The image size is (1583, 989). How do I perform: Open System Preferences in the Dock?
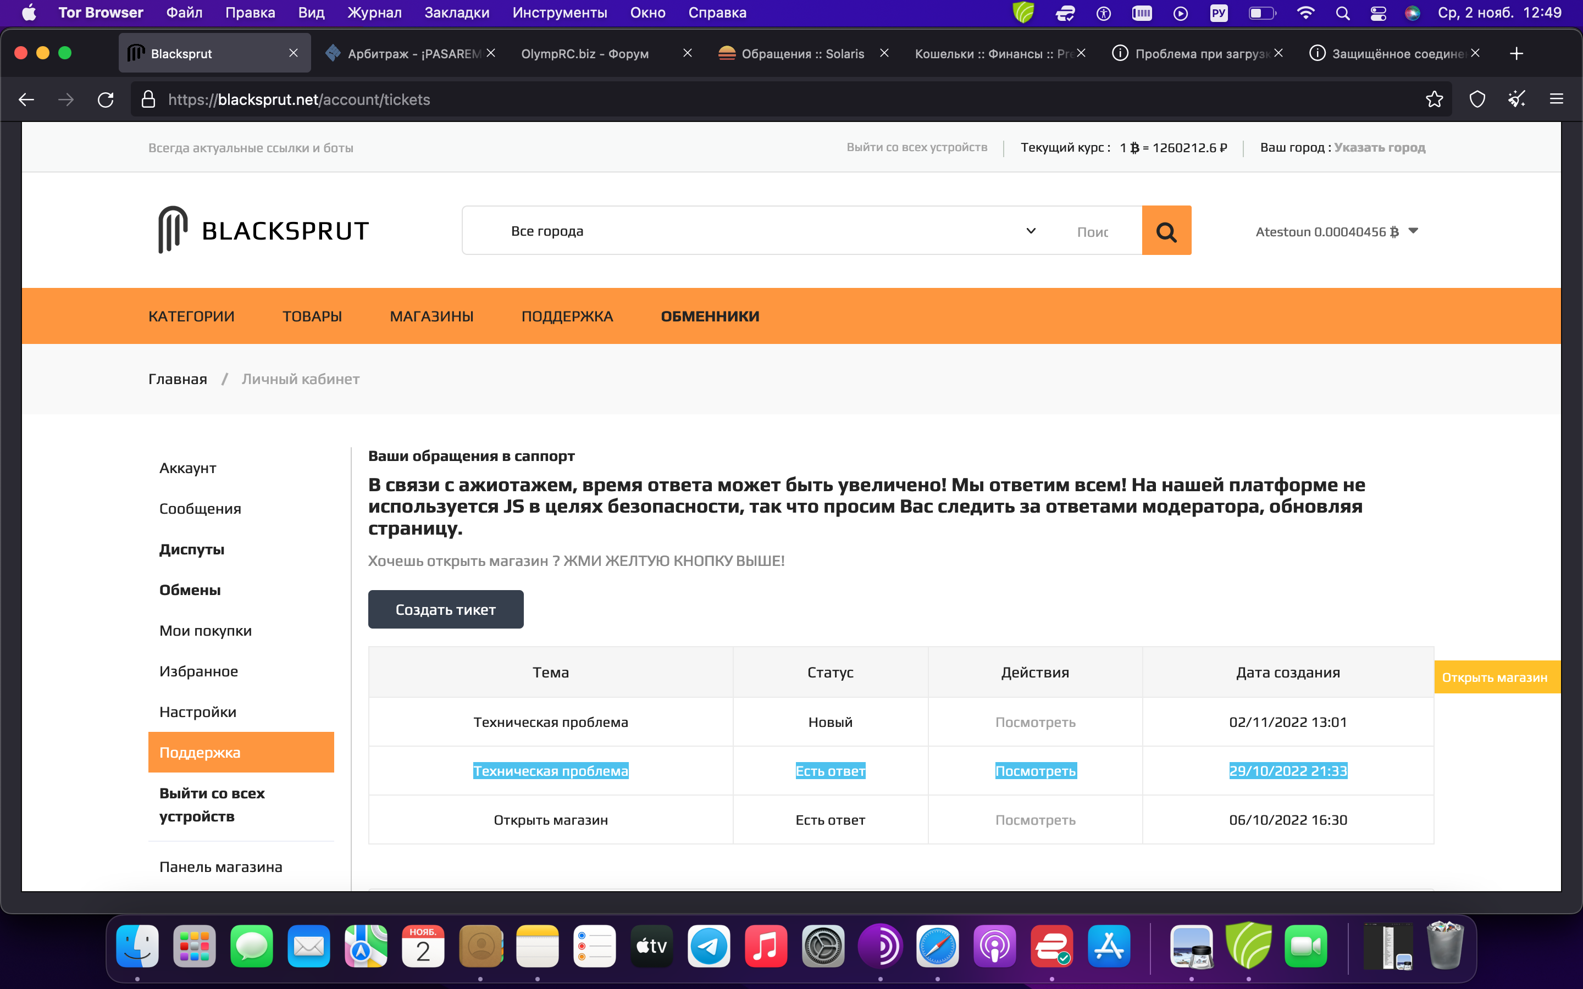point(823,946)
